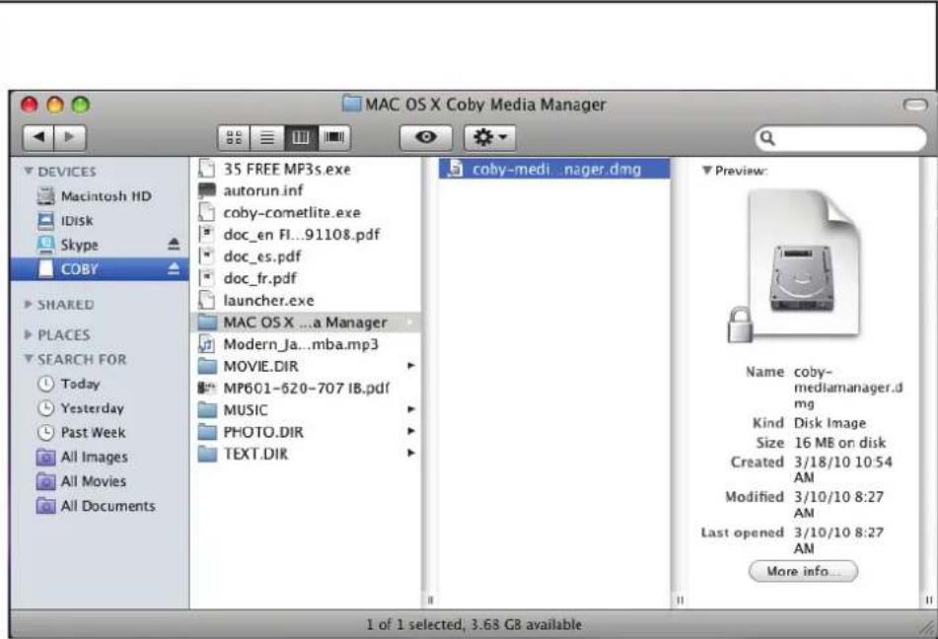Select coby-medi...nager.dmg disk image

pos(554,169)
